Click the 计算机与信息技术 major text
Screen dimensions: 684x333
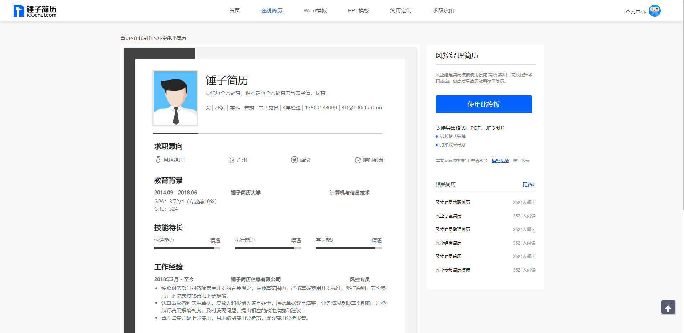[x=349, y=193]
